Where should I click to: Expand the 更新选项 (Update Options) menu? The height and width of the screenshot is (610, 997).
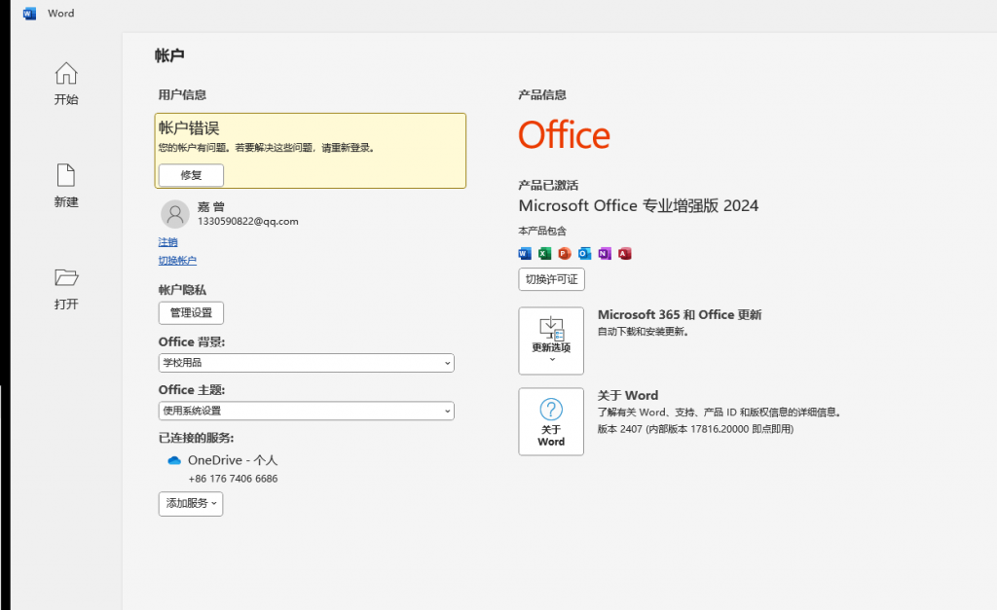(551, 341)
